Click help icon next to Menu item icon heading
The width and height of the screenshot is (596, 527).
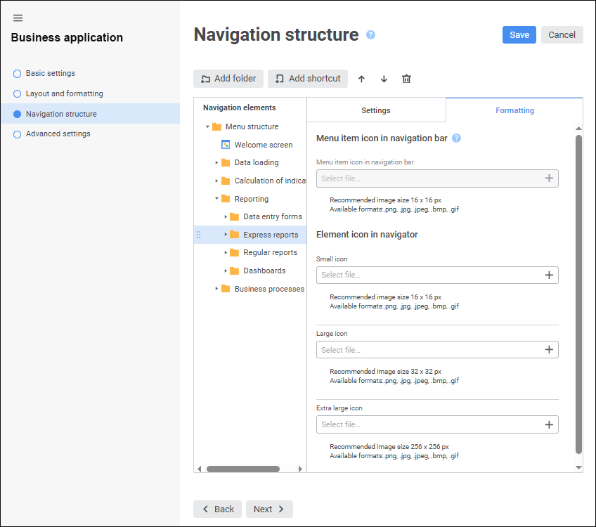(x=456, y=138)
